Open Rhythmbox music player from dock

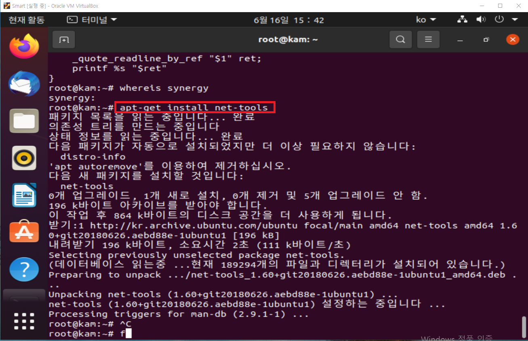pos(24,158)
